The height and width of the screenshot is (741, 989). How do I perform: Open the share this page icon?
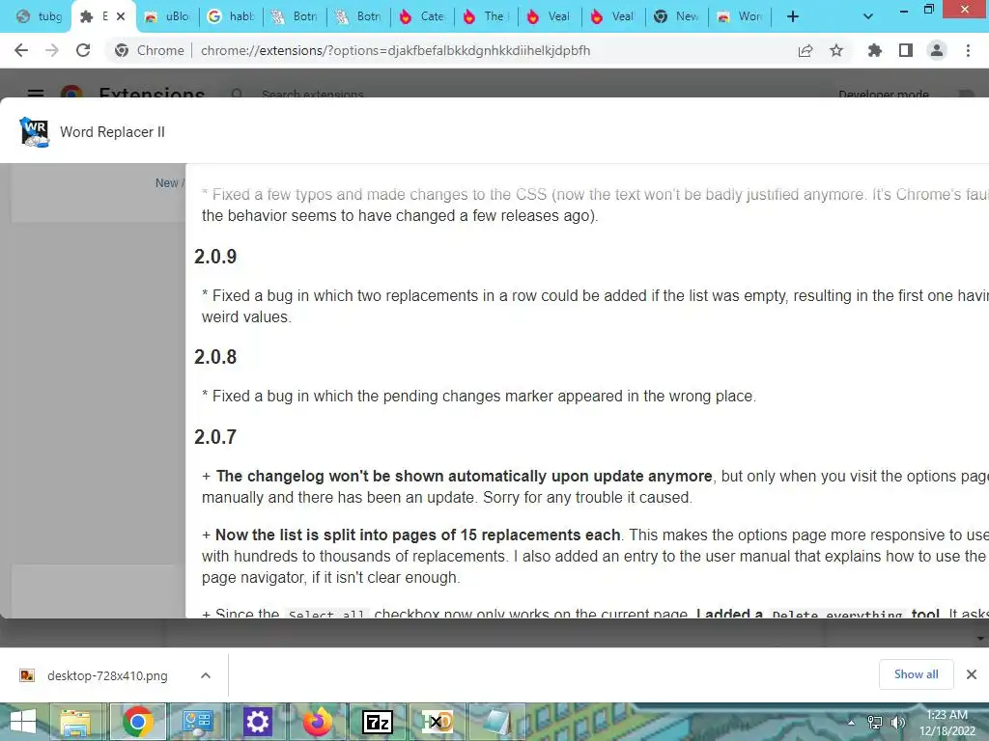(x=805, y=50)
